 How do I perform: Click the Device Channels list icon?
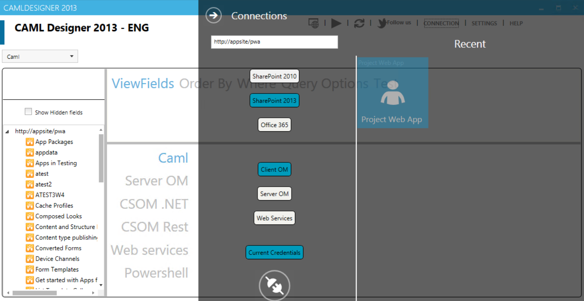[30, 258]
